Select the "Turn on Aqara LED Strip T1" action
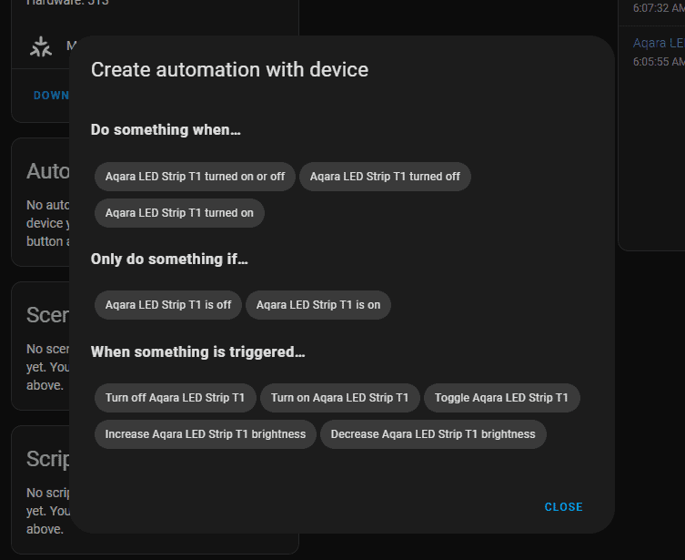Screen dimensions: 685x560 coord(339,398)
